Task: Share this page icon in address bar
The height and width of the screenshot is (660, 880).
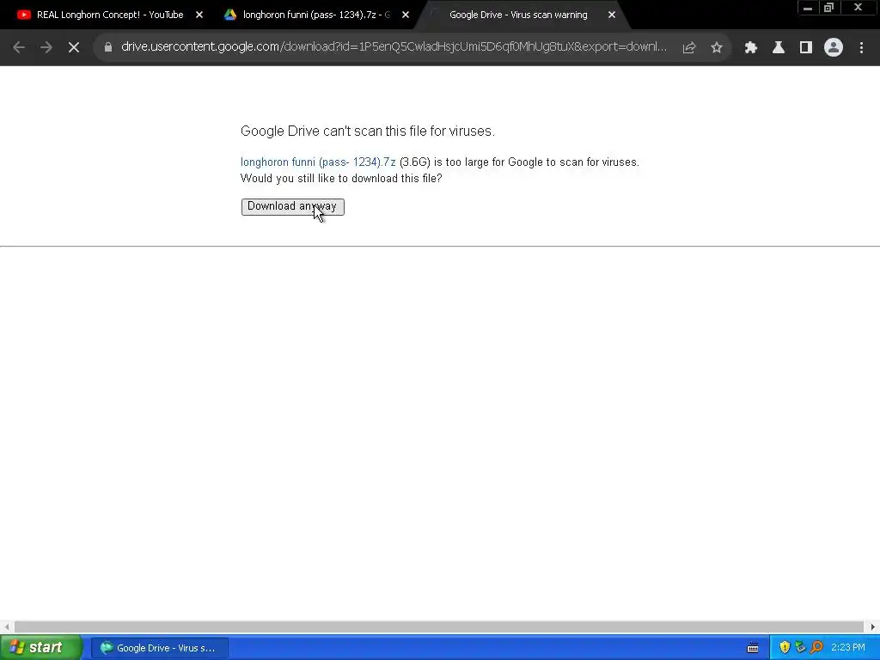Action: coord(689,48)
